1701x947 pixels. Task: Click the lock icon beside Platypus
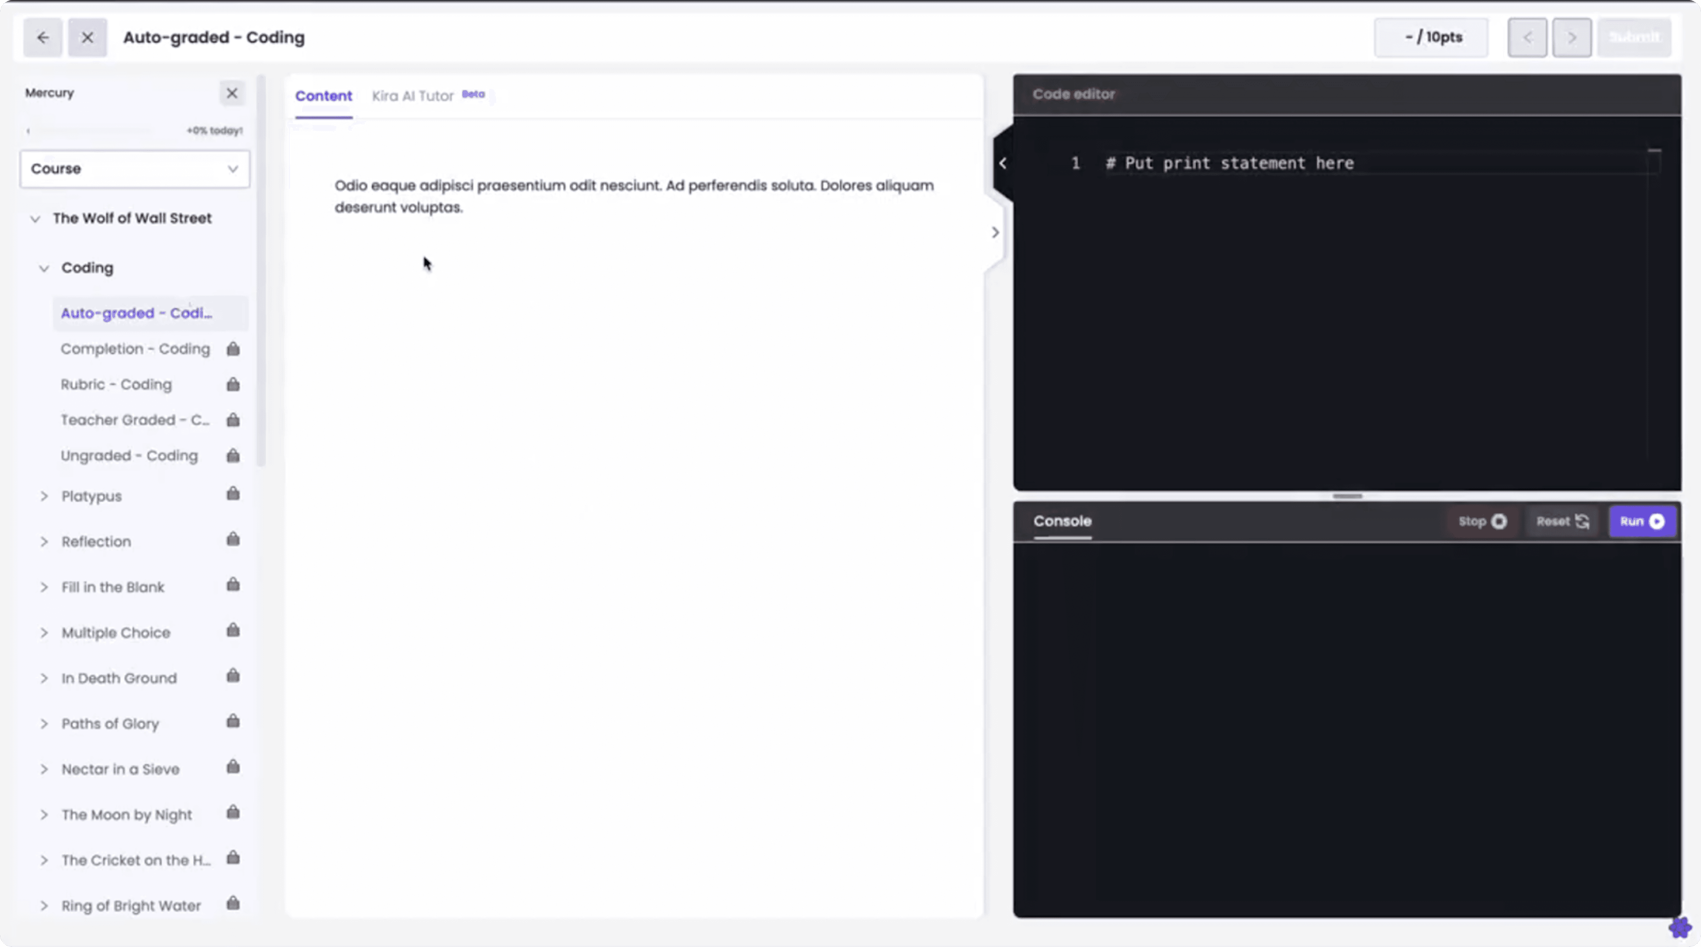point(233,494)
